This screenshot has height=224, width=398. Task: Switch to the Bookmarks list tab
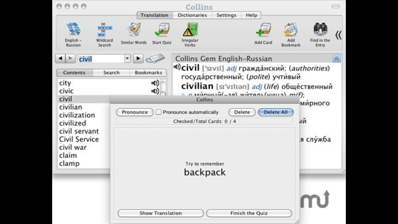pos(148,73)
